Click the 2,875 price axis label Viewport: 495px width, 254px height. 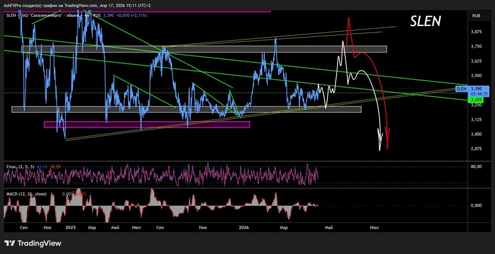pyautogui.click(x=477, y=148)
